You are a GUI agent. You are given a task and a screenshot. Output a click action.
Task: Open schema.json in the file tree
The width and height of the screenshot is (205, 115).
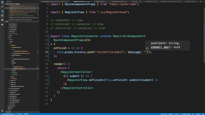13,28
